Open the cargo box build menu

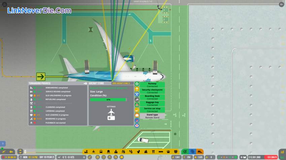pyautogui.click(x=176, y=152)
